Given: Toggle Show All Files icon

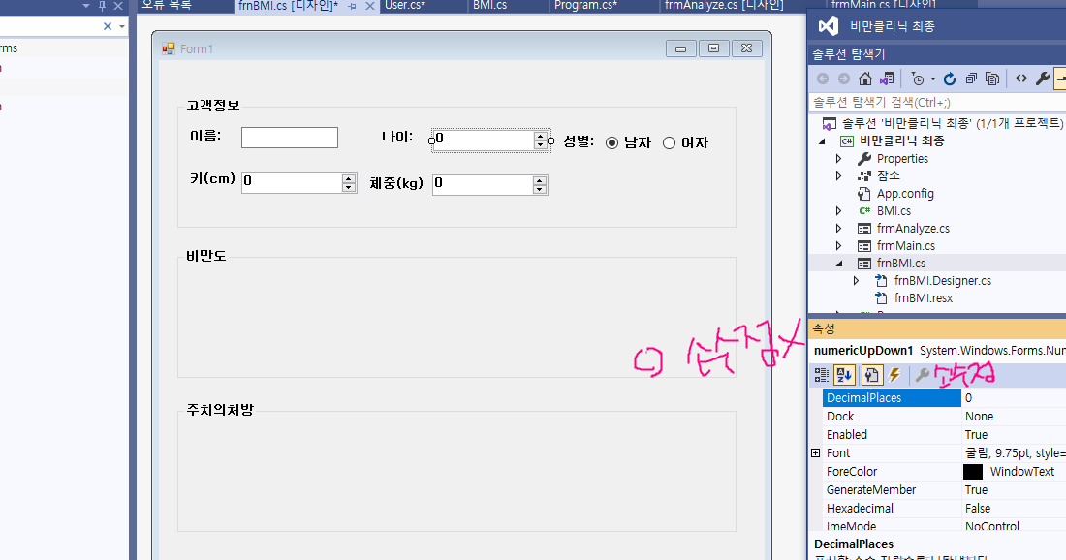Looking at the screenshot, I should click(x=992, y=78).
